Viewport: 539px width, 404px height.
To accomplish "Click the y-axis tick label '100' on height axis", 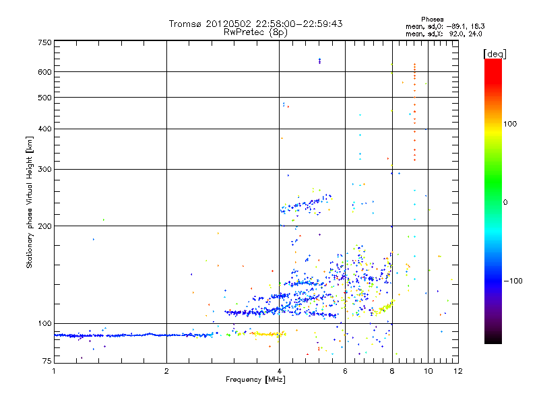I will click(x=44, y=323).
